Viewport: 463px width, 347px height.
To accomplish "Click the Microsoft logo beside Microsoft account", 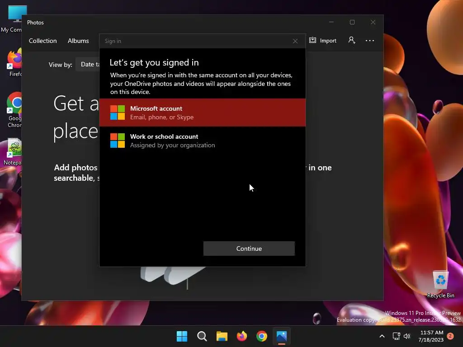I will click(x=118, y=113).
